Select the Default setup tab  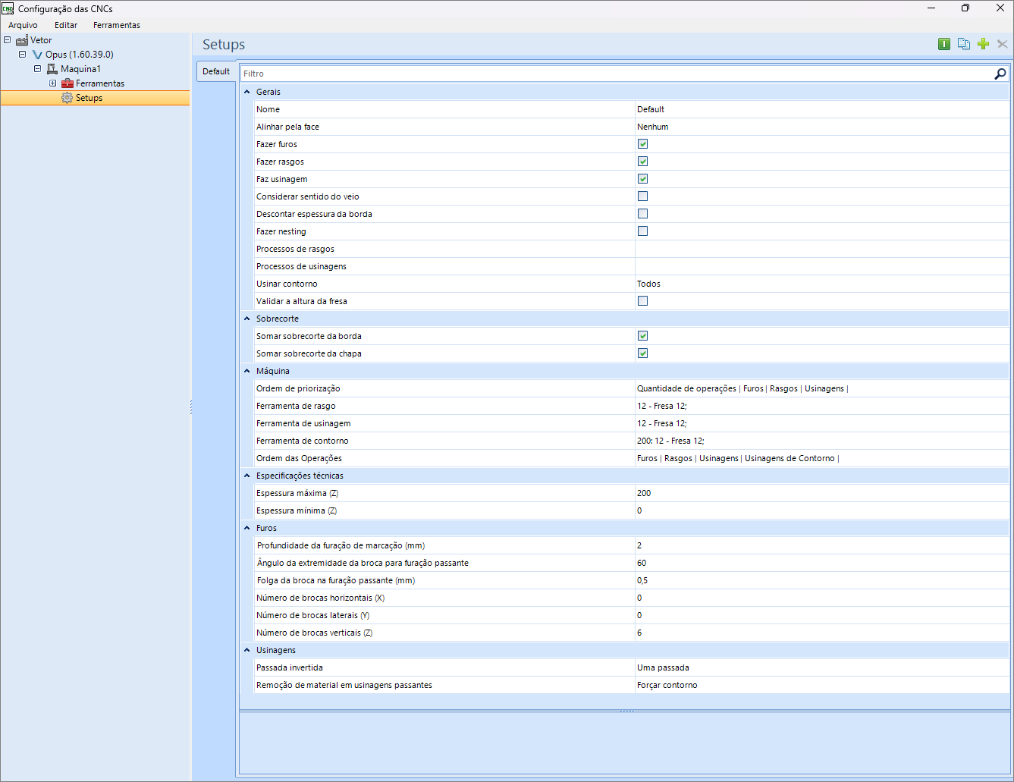pyautogui.click(x=216, y=71)
